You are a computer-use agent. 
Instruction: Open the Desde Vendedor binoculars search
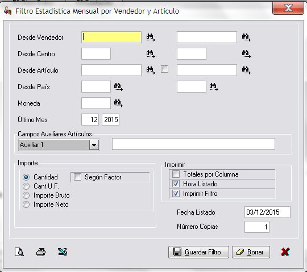151,37
